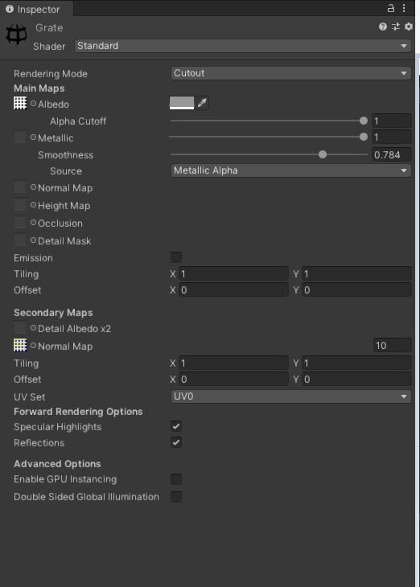Open the UV Set dropdown

click(x=290, y=396)
